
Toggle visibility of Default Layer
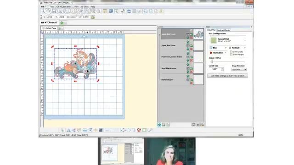click(x=188, y=80)
